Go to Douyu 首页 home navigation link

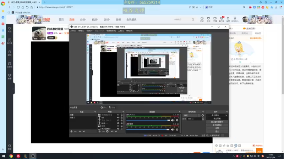[61, 19]
